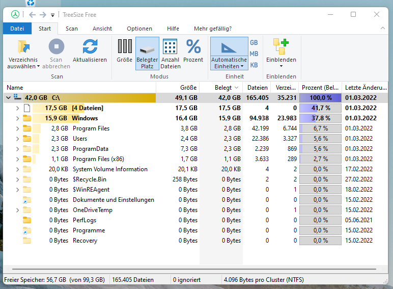Expand the Windows folder node
Image resolution: width=393 pixels, height=289 pixels.
click(x=17, y=118)
